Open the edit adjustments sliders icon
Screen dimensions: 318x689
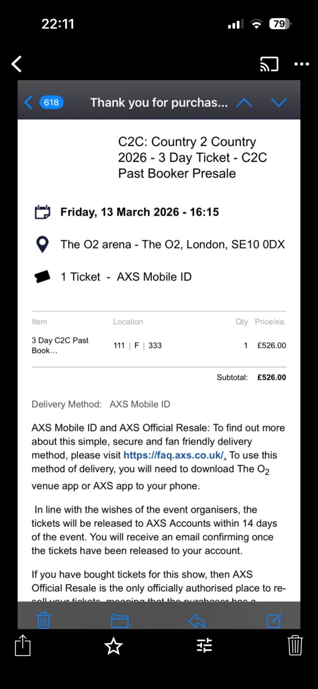coord(204,645)
